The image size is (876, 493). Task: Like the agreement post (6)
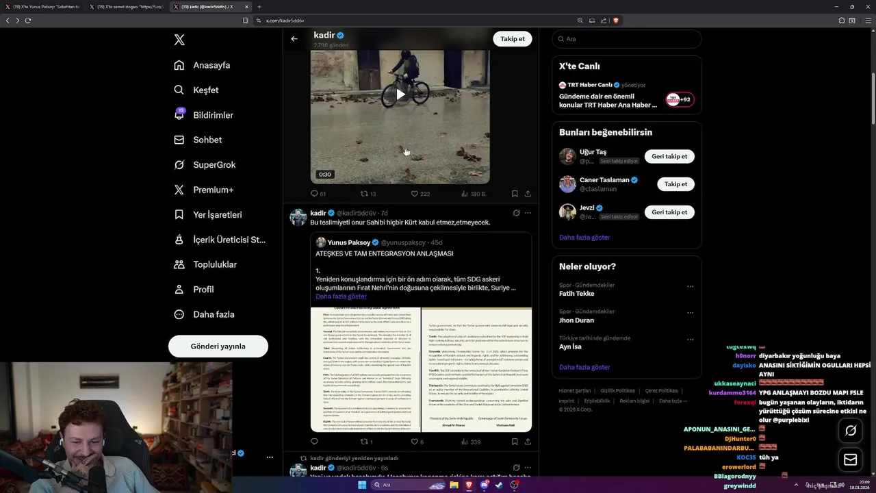click(417, 442)
